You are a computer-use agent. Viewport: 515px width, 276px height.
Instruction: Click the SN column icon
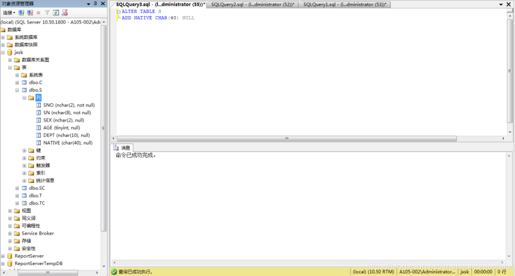[39, 113]
